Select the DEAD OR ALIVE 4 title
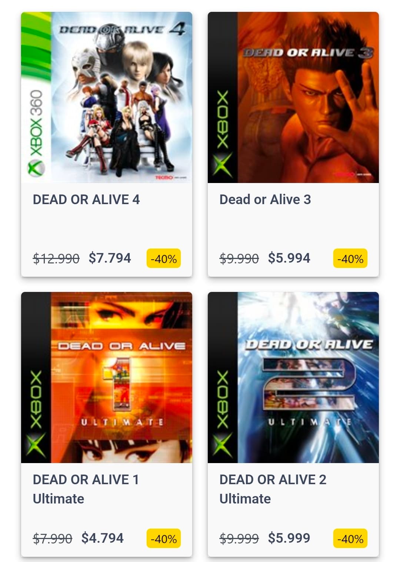Screen dimensions: 400x562 point(86,200)
